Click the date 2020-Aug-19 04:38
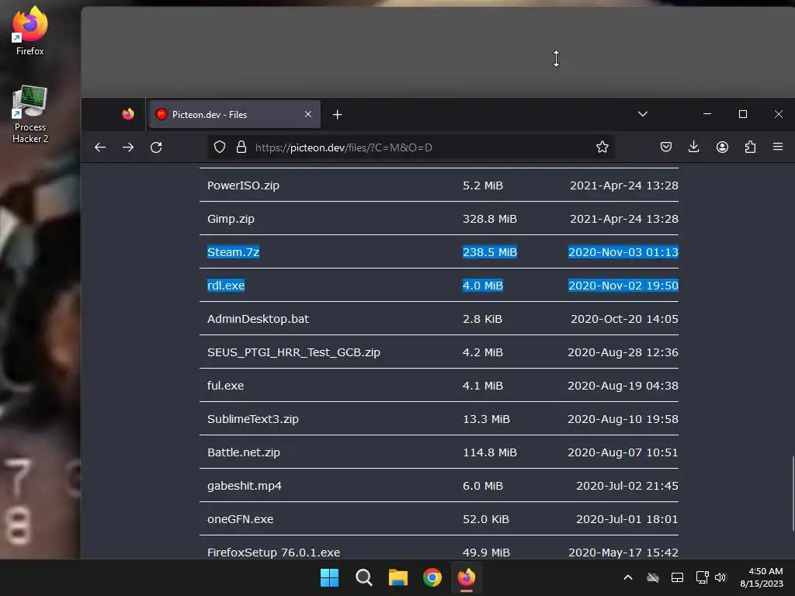Image resolution: width=795 pixels, height=596 pixels. 623,386
